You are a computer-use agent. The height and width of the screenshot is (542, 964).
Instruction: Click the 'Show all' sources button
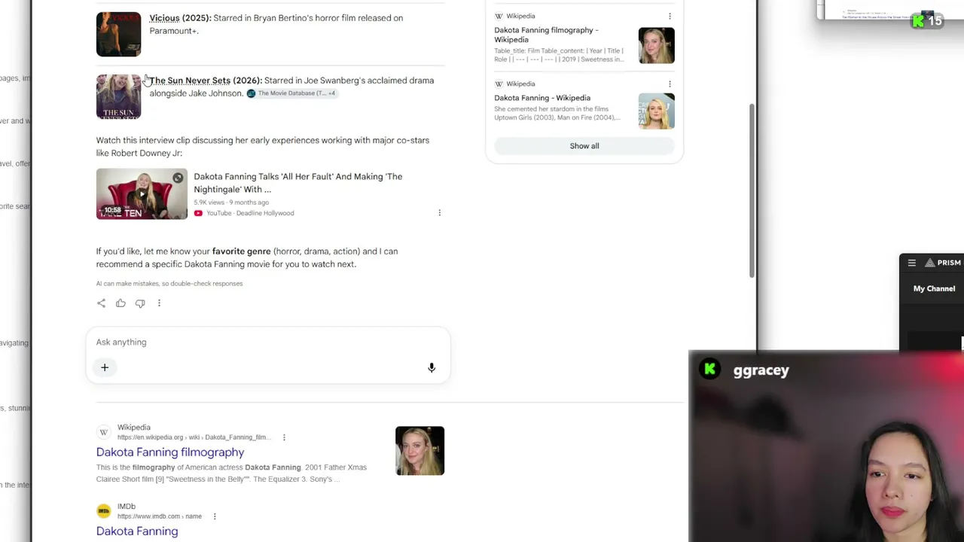click(x=584, y=146)
